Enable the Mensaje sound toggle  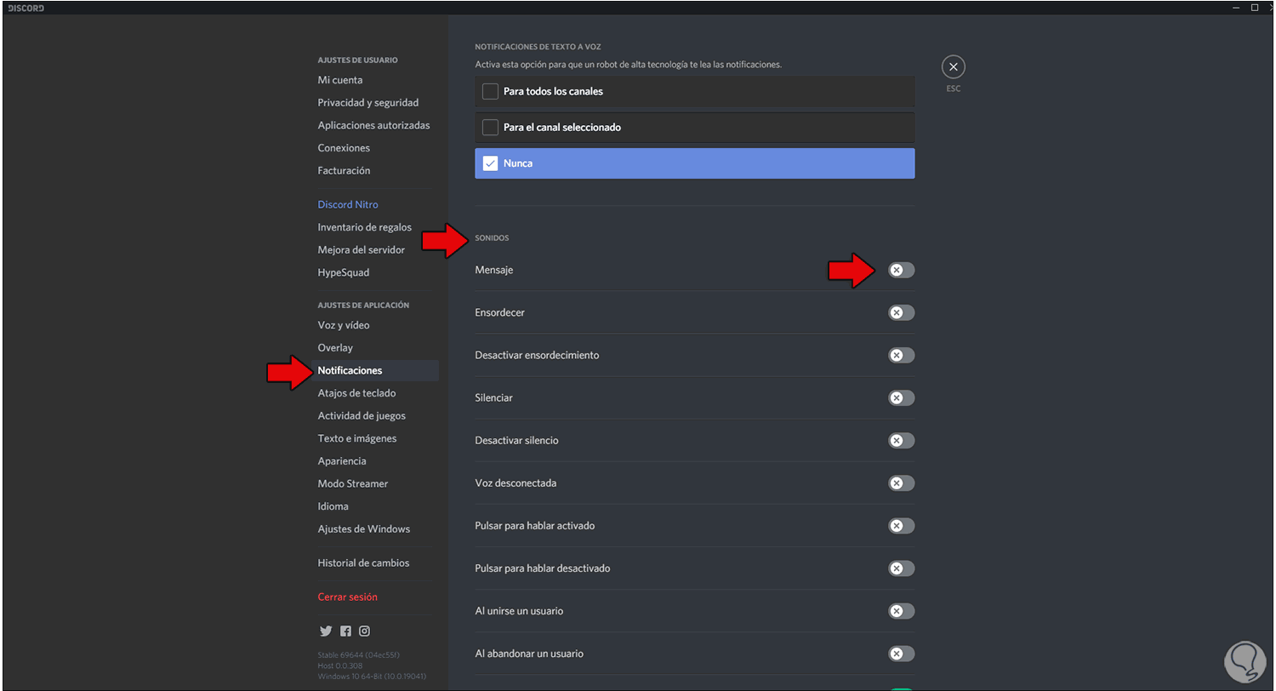pyautogui.click(x=901, y=270)
